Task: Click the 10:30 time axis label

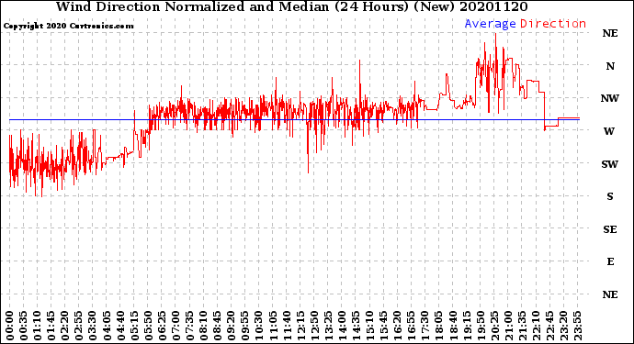Action: (x=259, y=326)
